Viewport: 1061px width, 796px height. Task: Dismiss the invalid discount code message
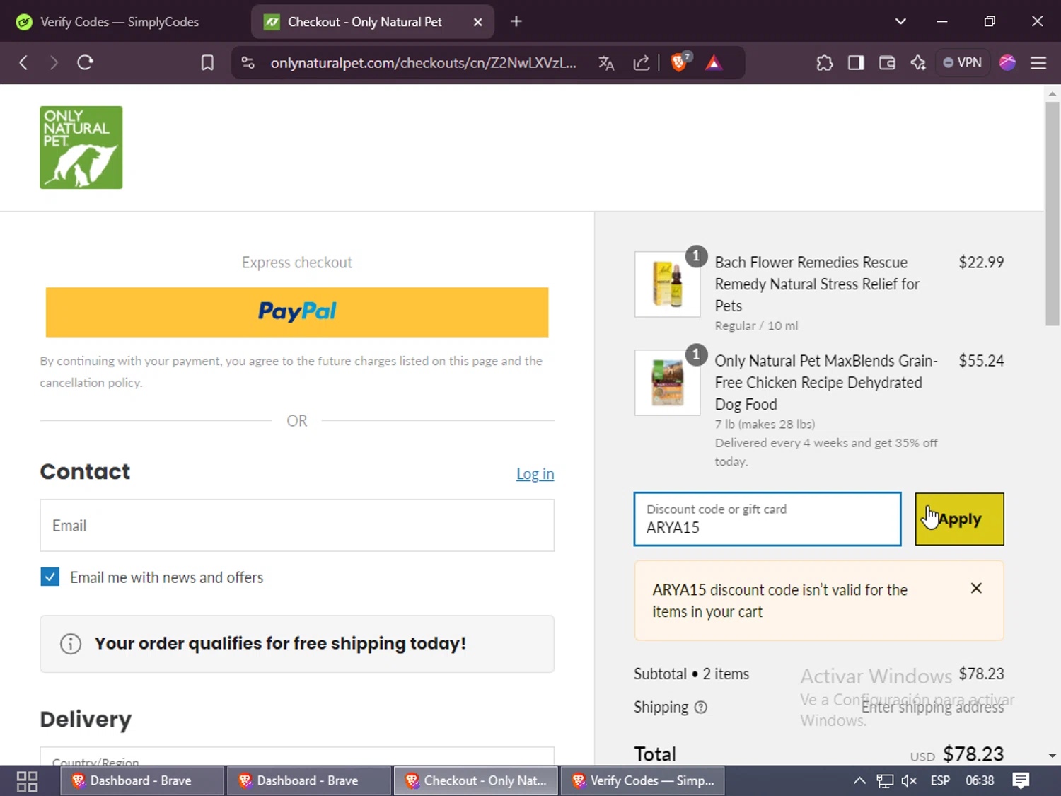(x=976, y=588)
